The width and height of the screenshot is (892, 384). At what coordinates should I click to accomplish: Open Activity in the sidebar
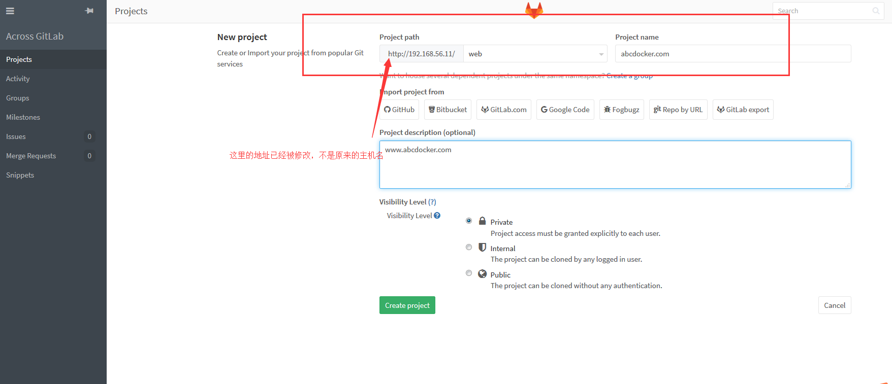53,79
